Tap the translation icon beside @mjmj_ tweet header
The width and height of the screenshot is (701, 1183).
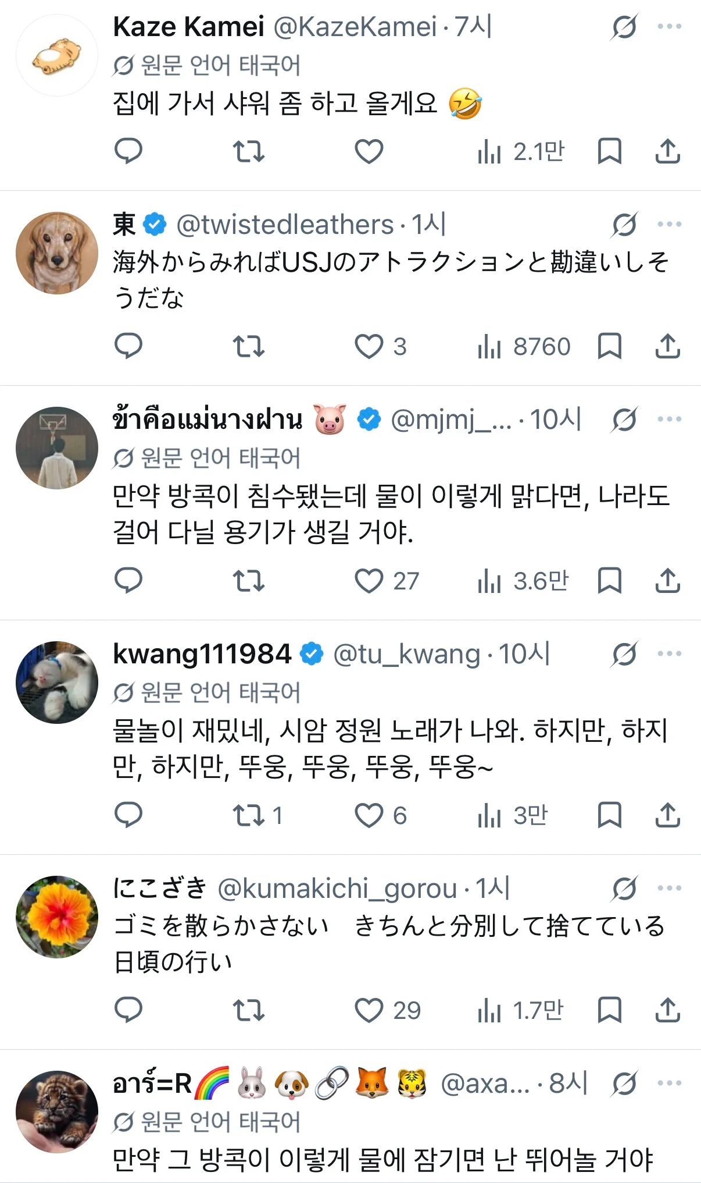(x=624, y=420)
